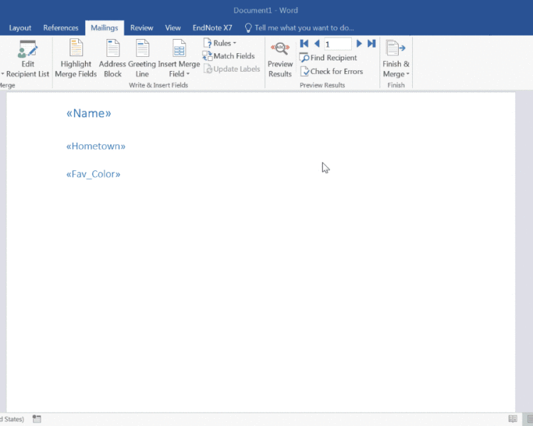The image size is (533, 426).
Task: Click the macro recording icon in status bar
Action: pyautogui.click(x=37, y=419)
